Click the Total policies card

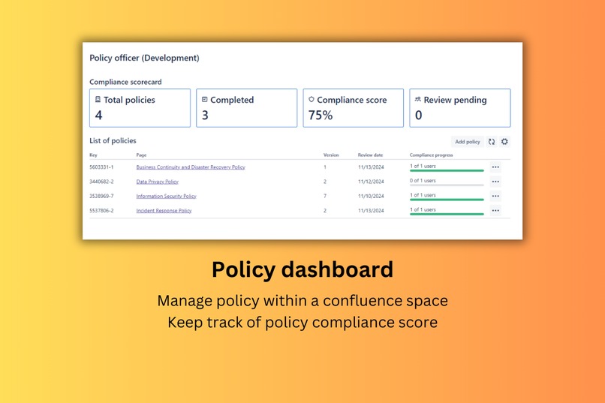(x=140, y=108)
